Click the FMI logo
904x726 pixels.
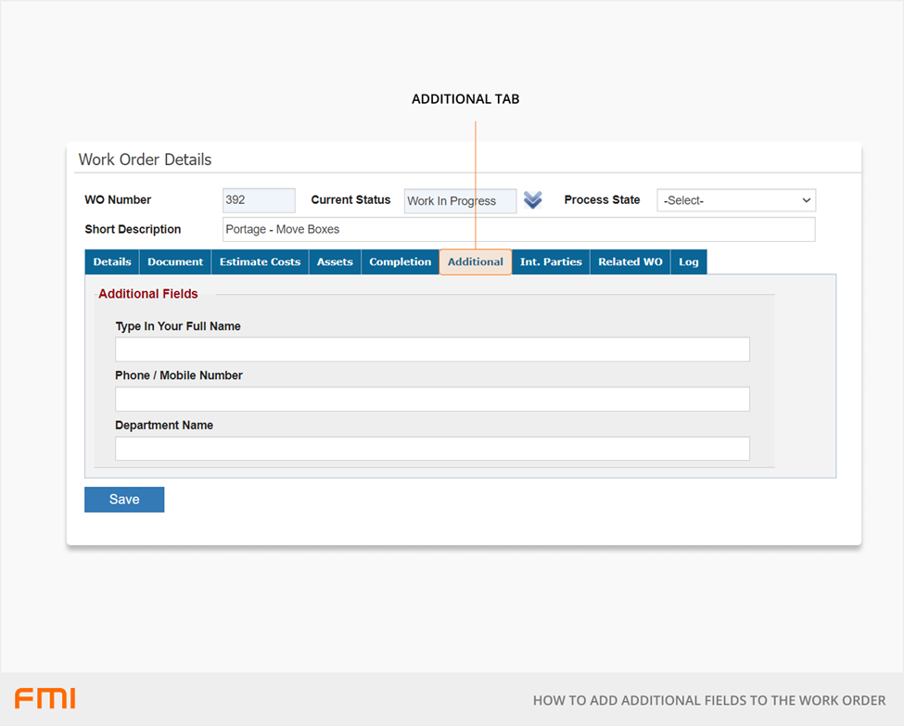pyautogui.click(x=45, y=698)
